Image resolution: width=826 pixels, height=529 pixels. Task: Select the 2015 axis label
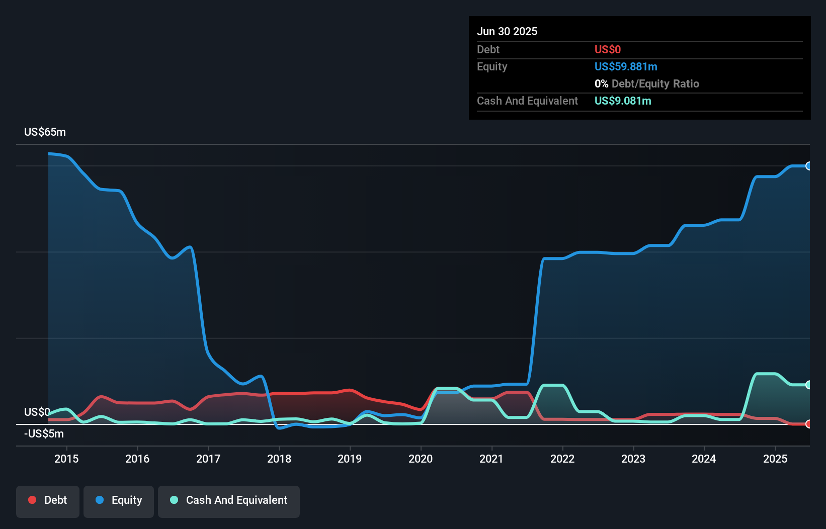point(66,459)
